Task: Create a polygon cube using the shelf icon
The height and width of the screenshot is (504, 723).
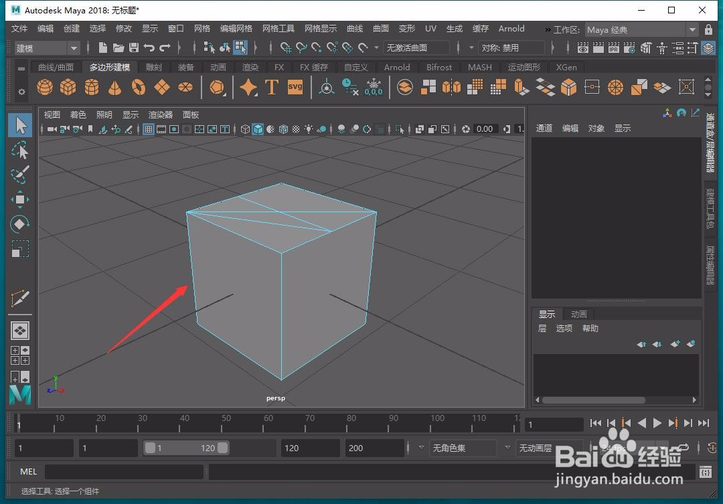Action: pos(68,87)
